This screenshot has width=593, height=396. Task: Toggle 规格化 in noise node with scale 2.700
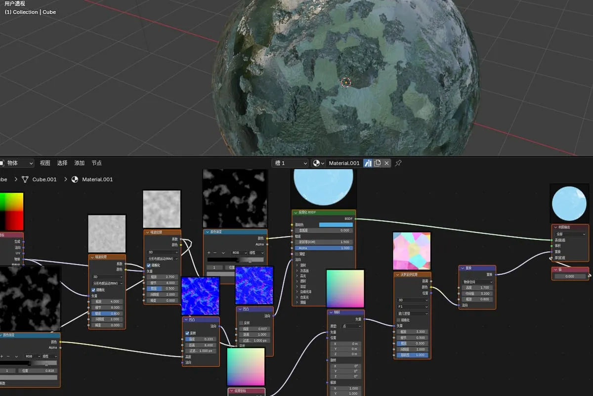[149, 265]
